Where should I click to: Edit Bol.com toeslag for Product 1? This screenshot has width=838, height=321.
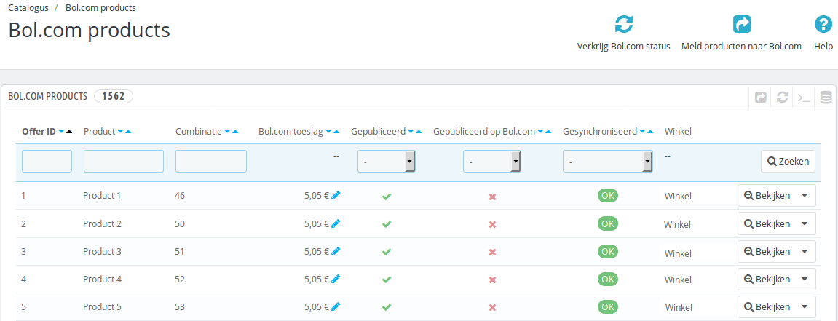pyautogui.click(x=336, y=196)
